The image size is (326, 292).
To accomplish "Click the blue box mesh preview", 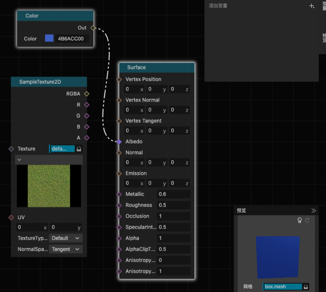I will pos(278,257).
